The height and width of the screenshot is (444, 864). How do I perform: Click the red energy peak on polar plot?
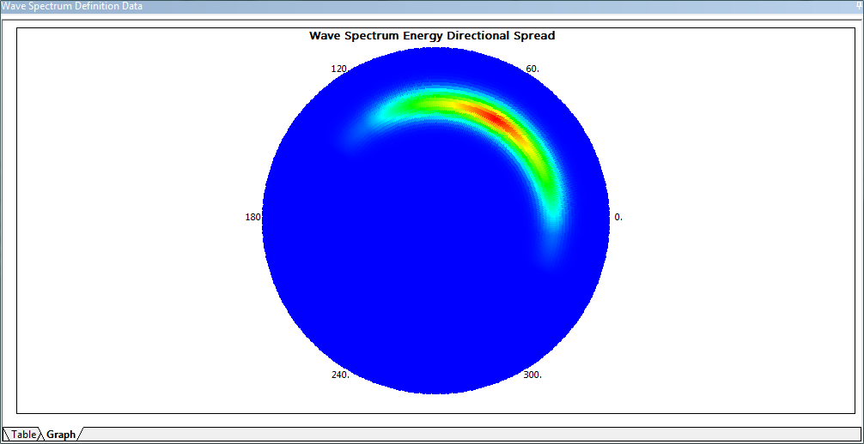click(494, 118)
